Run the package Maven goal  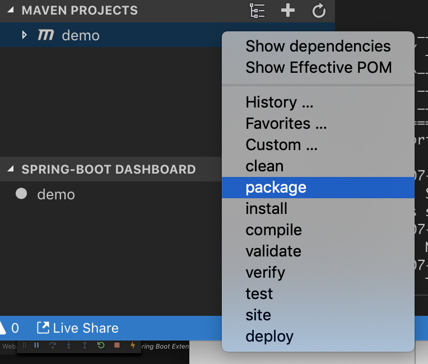318,188
